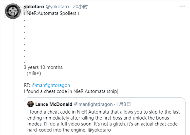Image resolution: width=190 pixels, height=135 pixels.
Task: Click the @yokotaro handle in tweet header
Action: 57,7
